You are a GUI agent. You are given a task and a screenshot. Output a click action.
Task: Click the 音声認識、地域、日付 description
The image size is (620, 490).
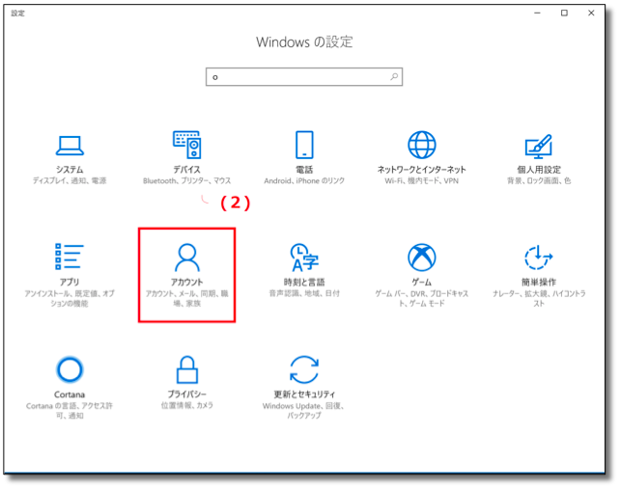click(x=304, y=293)
